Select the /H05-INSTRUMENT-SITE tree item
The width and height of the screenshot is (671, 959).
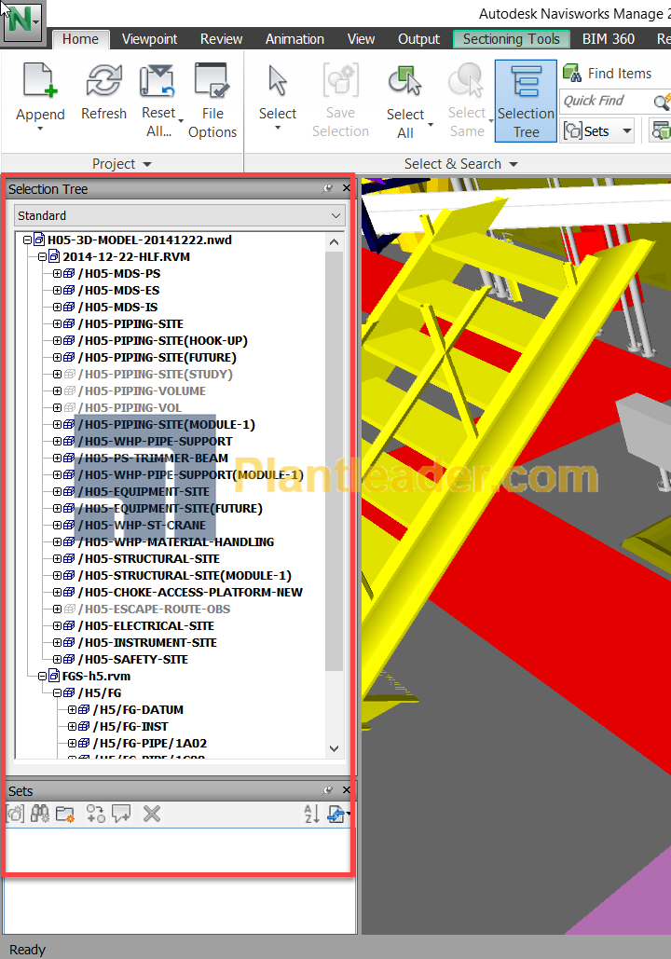point(147,643)
